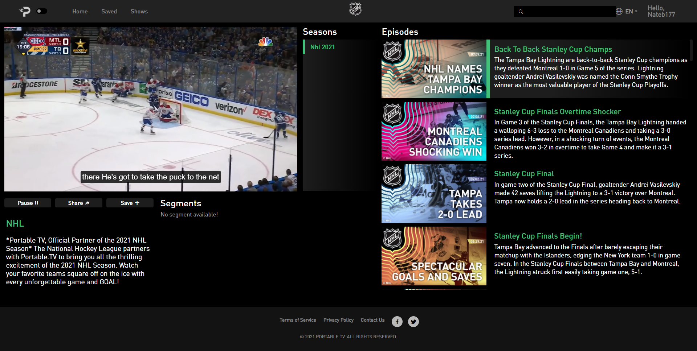This screenshot has height=351, width=697.
Task: Select the Nhl 2021 season
Action: click(322, 47)
